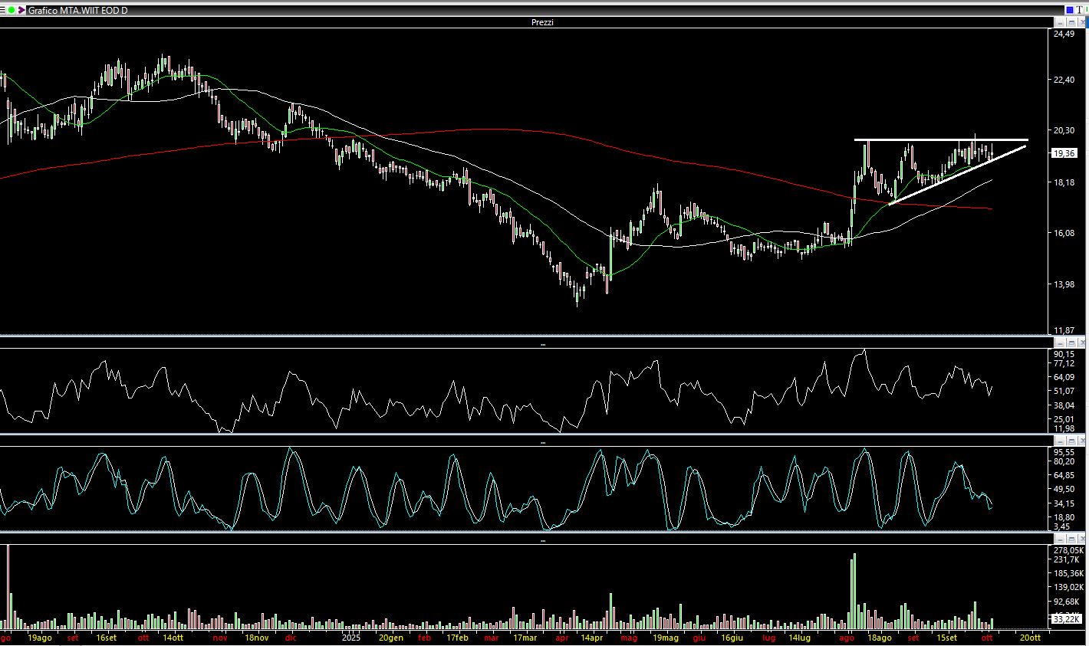
Task: Minimize the Prezzi price panel
Action: point(1059,23)
